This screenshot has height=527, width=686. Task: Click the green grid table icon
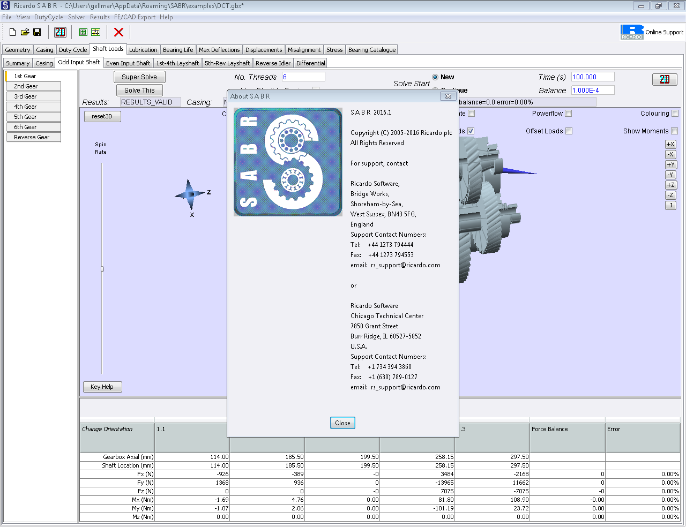[83, 32]
